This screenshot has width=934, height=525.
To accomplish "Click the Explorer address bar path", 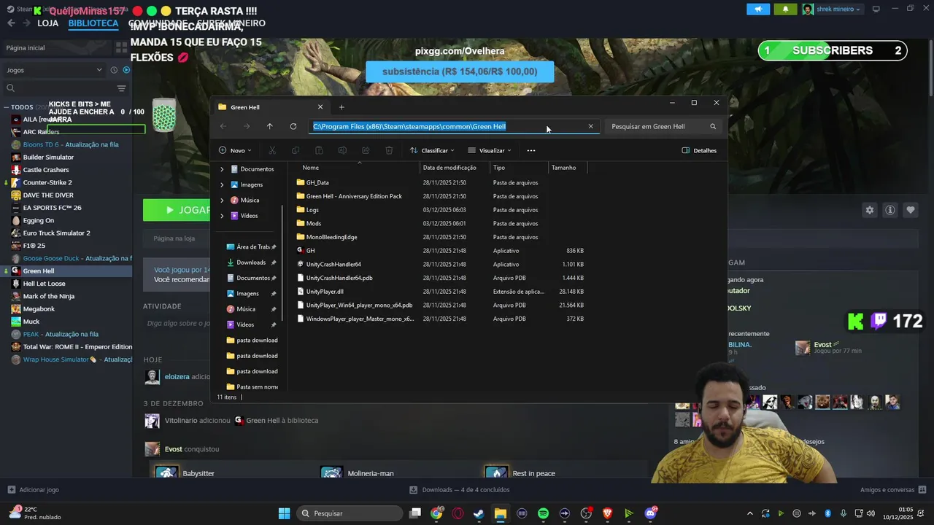I will [x=409, y=126].
